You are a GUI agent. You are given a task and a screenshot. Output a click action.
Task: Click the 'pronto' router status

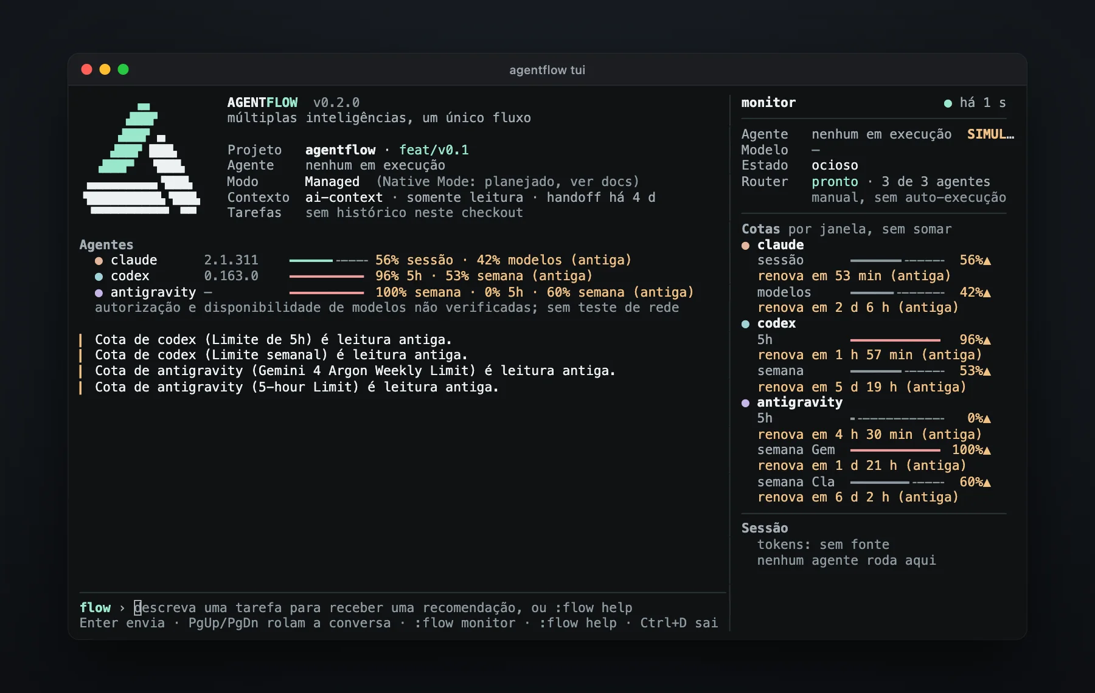click(835, 182)
